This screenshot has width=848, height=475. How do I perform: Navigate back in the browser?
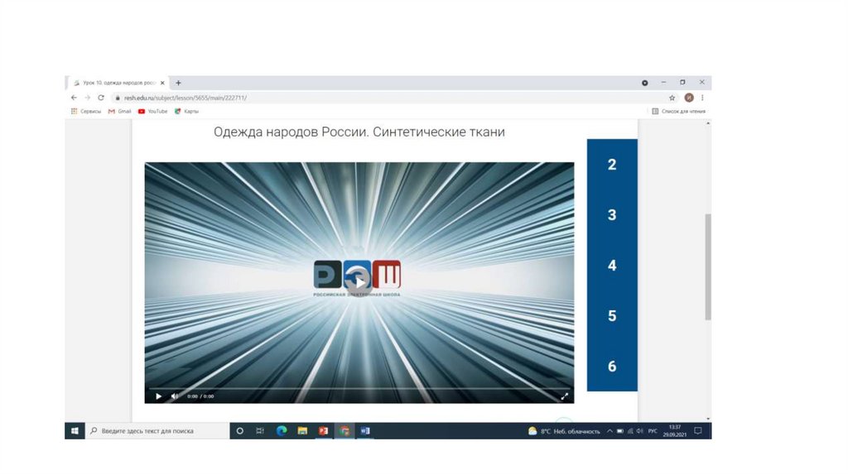(74, 98)
